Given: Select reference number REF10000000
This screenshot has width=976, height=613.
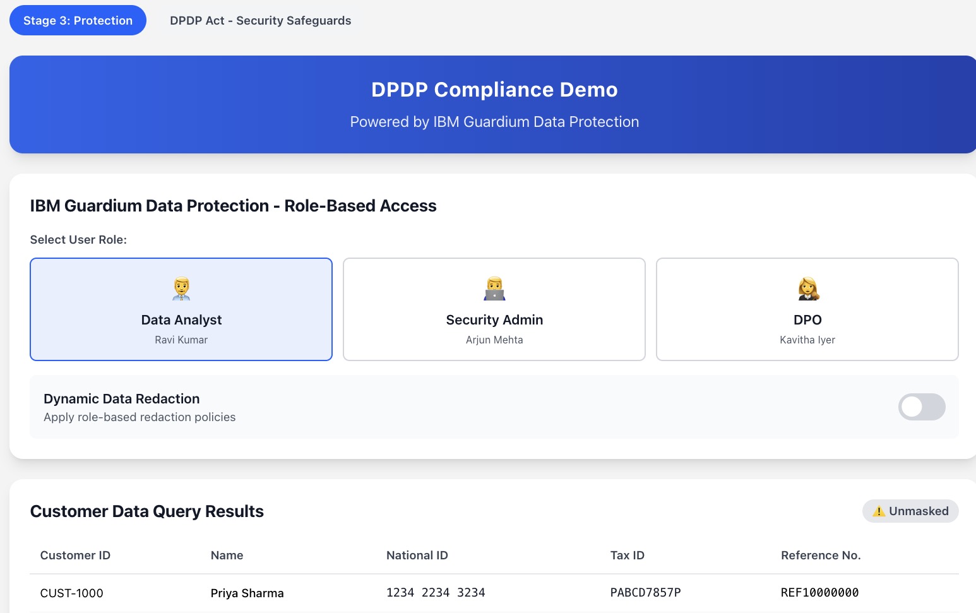Looking at the screenshot, I should [819, 593].
